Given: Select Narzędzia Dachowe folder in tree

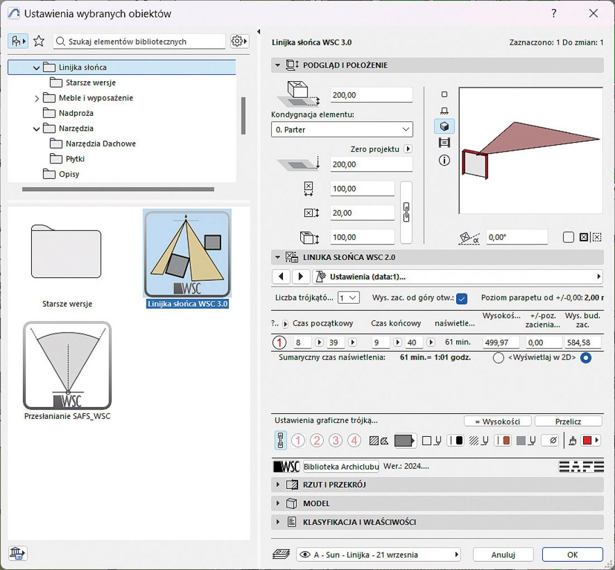Looking at the screenshot, I should [101, 144].
